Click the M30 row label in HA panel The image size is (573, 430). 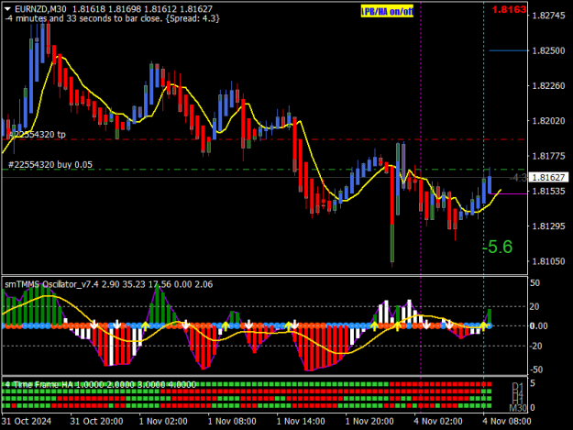click(518, 408)
